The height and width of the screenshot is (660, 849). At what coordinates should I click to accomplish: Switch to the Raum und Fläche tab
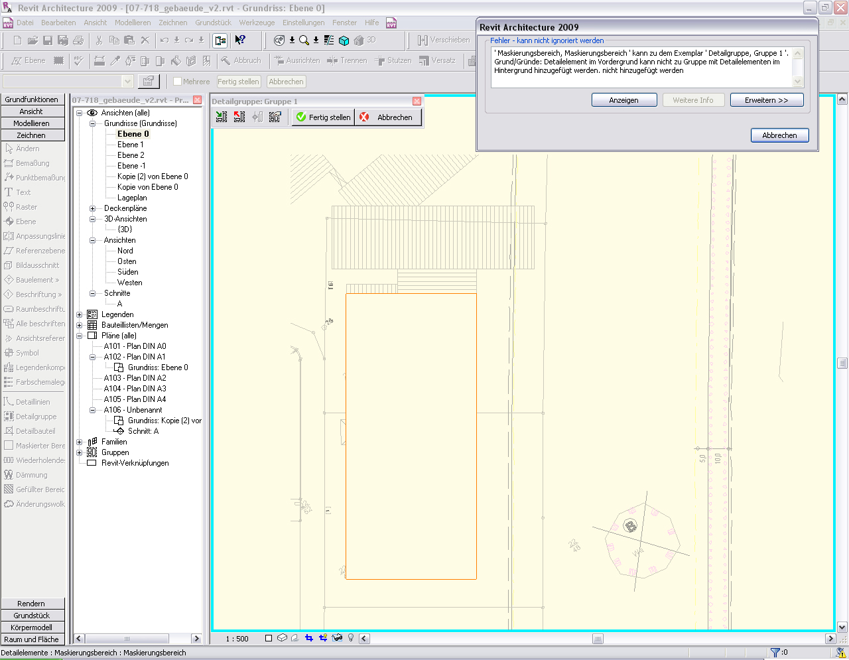[x=33, y=639]
